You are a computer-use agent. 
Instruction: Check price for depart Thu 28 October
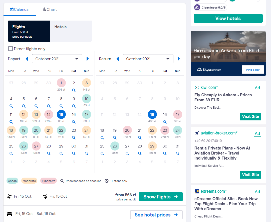[x=49, y=153]
